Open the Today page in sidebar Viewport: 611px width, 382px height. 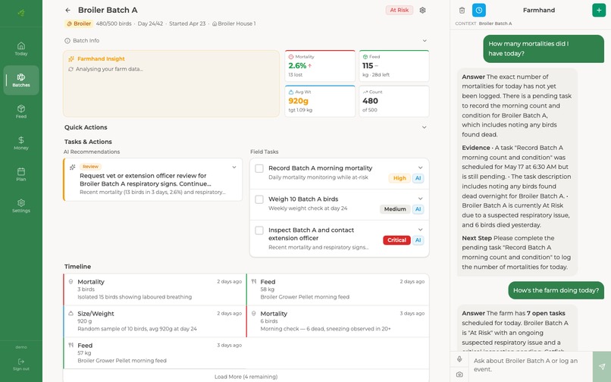(21, 49)
